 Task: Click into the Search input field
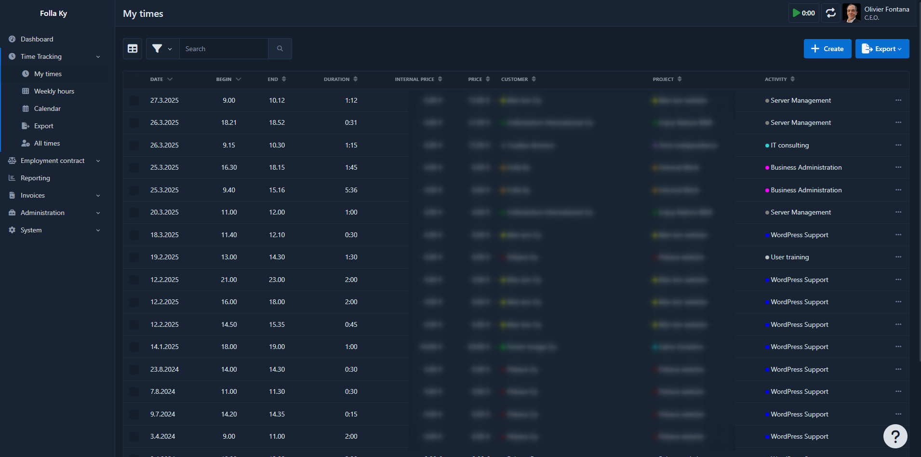(x=224, y=49)
